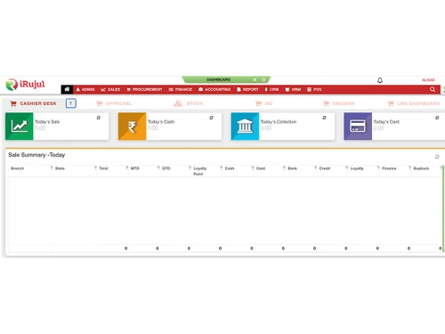Sort by the Cash column header

[x=230, y=168]
